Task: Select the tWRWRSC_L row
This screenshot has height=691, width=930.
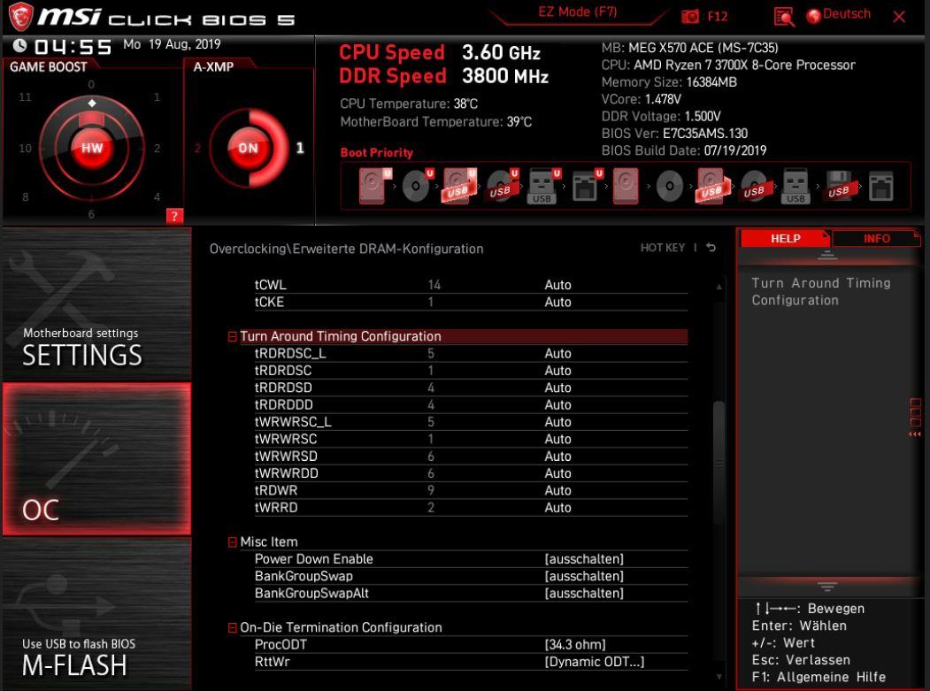Action: (471, 422)
